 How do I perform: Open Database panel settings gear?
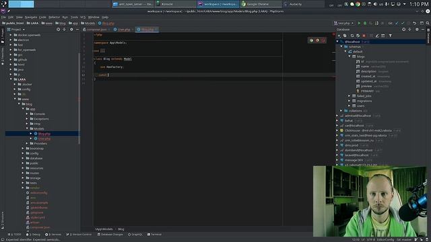[x=417, y=30]
